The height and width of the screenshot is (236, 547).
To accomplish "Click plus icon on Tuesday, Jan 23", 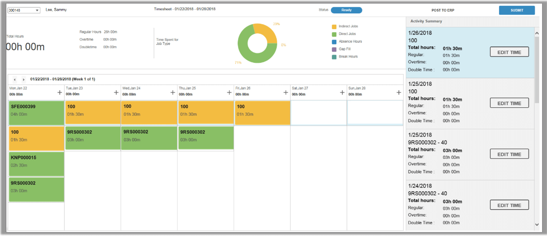I will click(x=116, y=93).
